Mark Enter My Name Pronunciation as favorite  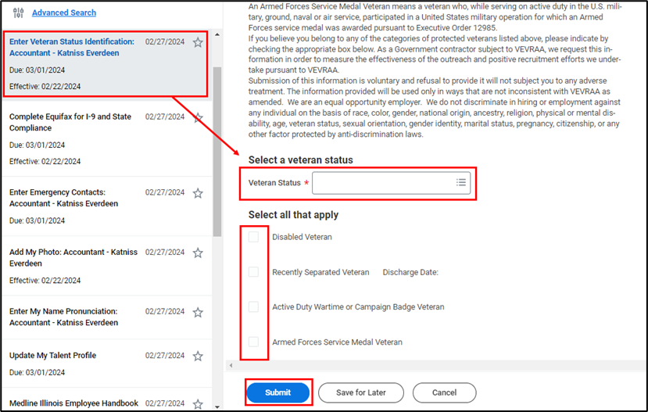[198, 313]
